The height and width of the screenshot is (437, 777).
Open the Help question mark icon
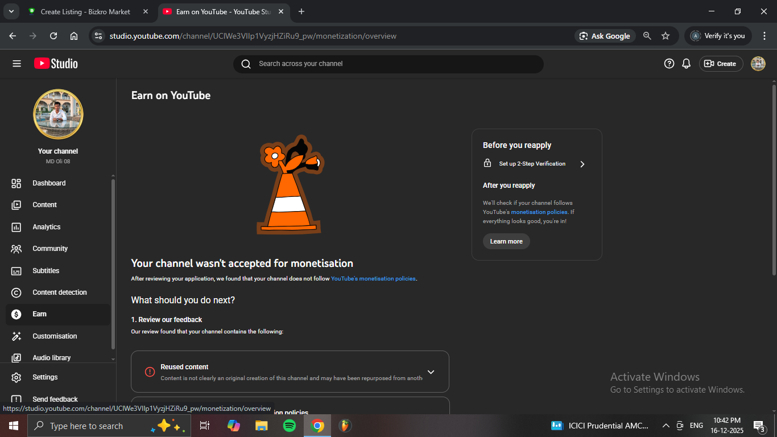(669, 64)
